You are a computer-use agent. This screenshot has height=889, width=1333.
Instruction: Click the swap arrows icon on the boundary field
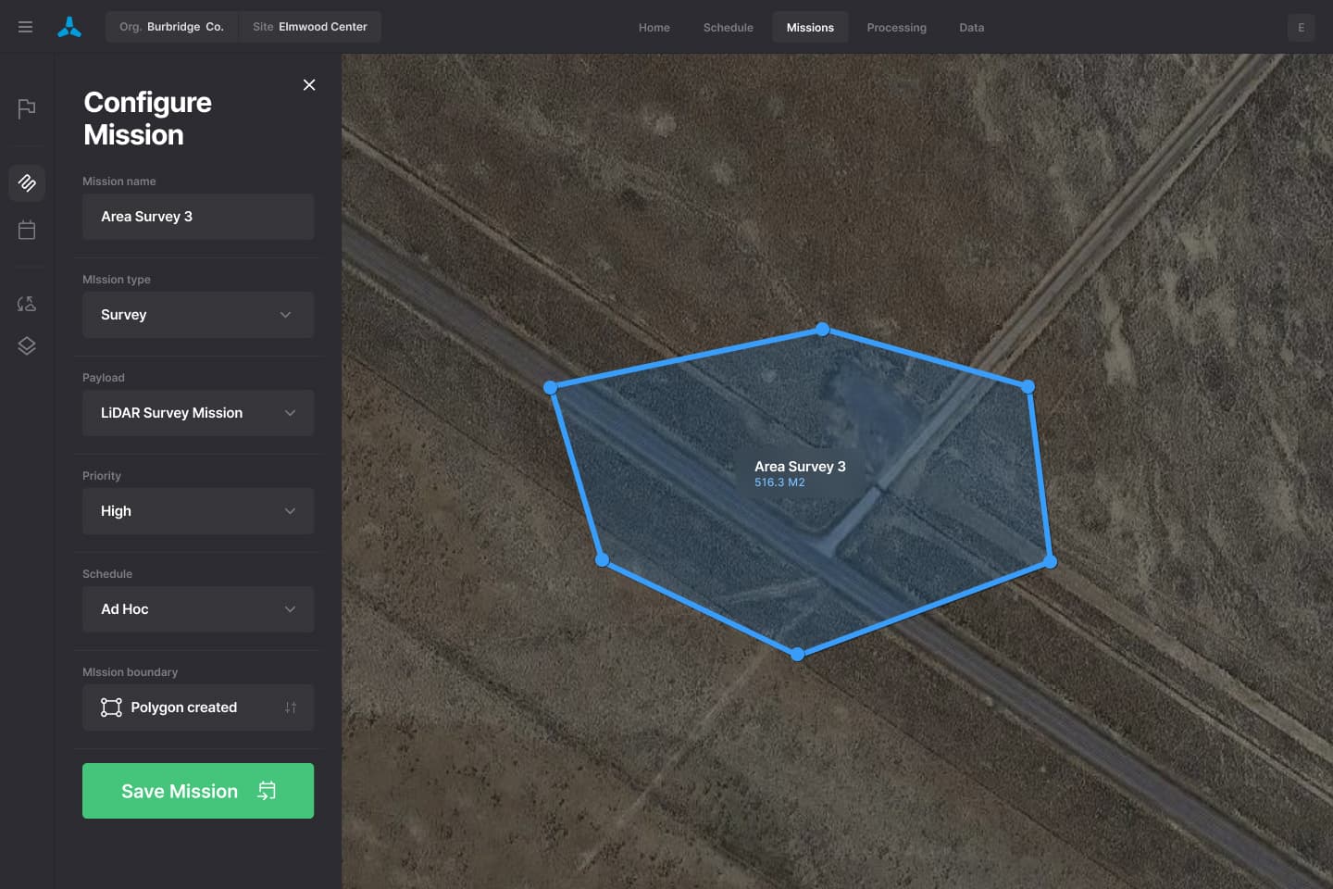tap(290, 707)
